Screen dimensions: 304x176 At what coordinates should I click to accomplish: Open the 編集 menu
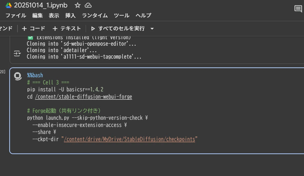(37, 16)
